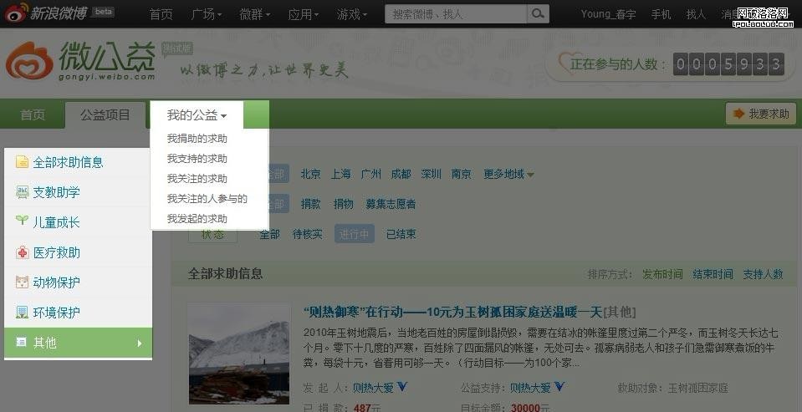Choose 动物保护 category in sidebar

tap(56, 282)
